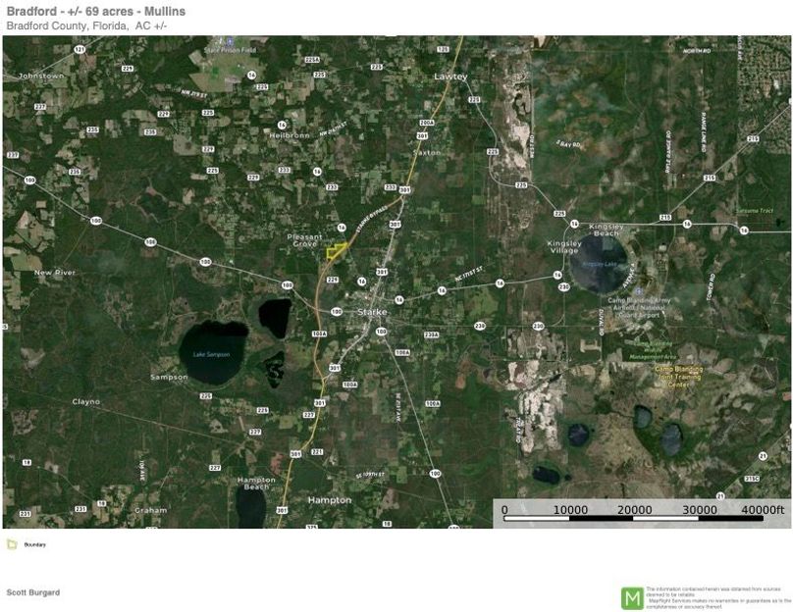Select the Hampton town label
This screenshot has width=793, height=612.
point(329,499)
